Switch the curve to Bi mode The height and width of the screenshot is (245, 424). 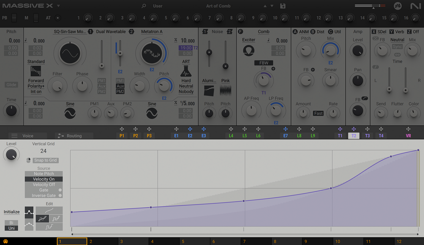11,223
